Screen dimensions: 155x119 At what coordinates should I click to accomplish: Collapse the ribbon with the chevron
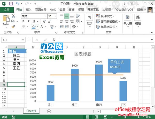pyautogui.click(x=152, y=33)
